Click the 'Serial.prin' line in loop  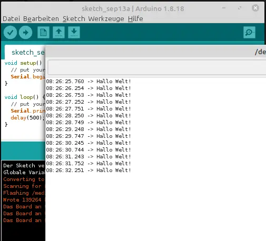click(x=28, y=111)
